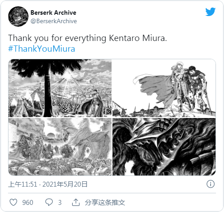Image resolution: width=224 pixels, height=212 pixels.
Task: Click the reply speech bubble icon
Action: pyautogui.click(x=49, y=202)
